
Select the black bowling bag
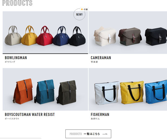click(x=77, y=36)
